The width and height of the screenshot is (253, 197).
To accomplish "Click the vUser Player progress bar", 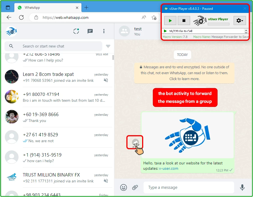I will [218, 24].
